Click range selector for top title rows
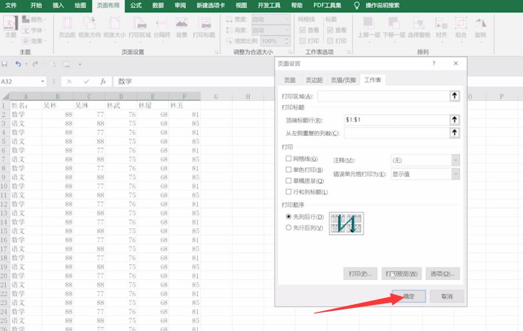Viewport: 523px width, 331px height. [454, 120]
